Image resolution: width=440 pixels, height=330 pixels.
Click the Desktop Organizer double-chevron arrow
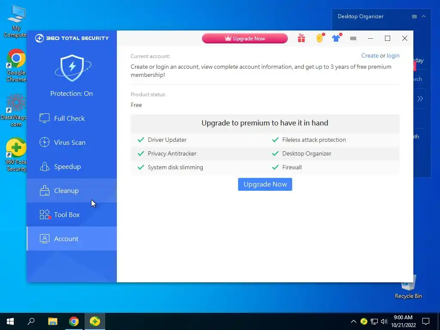pos(420,98)
